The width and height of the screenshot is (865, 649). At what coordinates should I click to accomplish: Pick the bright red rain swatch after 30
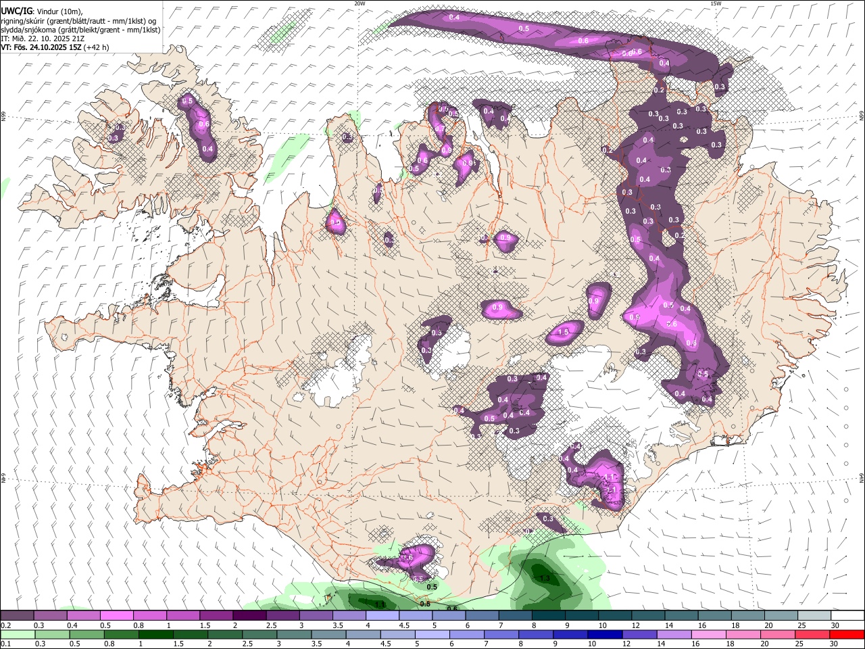click(847, 634)
